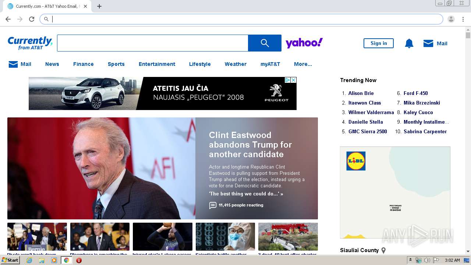Open the Finance menu item
471x265 pixels.
click(x=84, y=64)
